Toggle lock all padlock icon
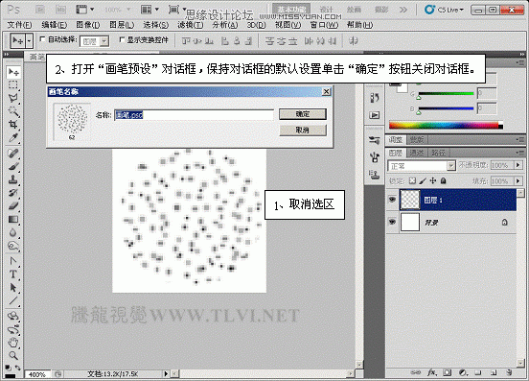Screen dimensions: 529x381 (x=444, y=180)
